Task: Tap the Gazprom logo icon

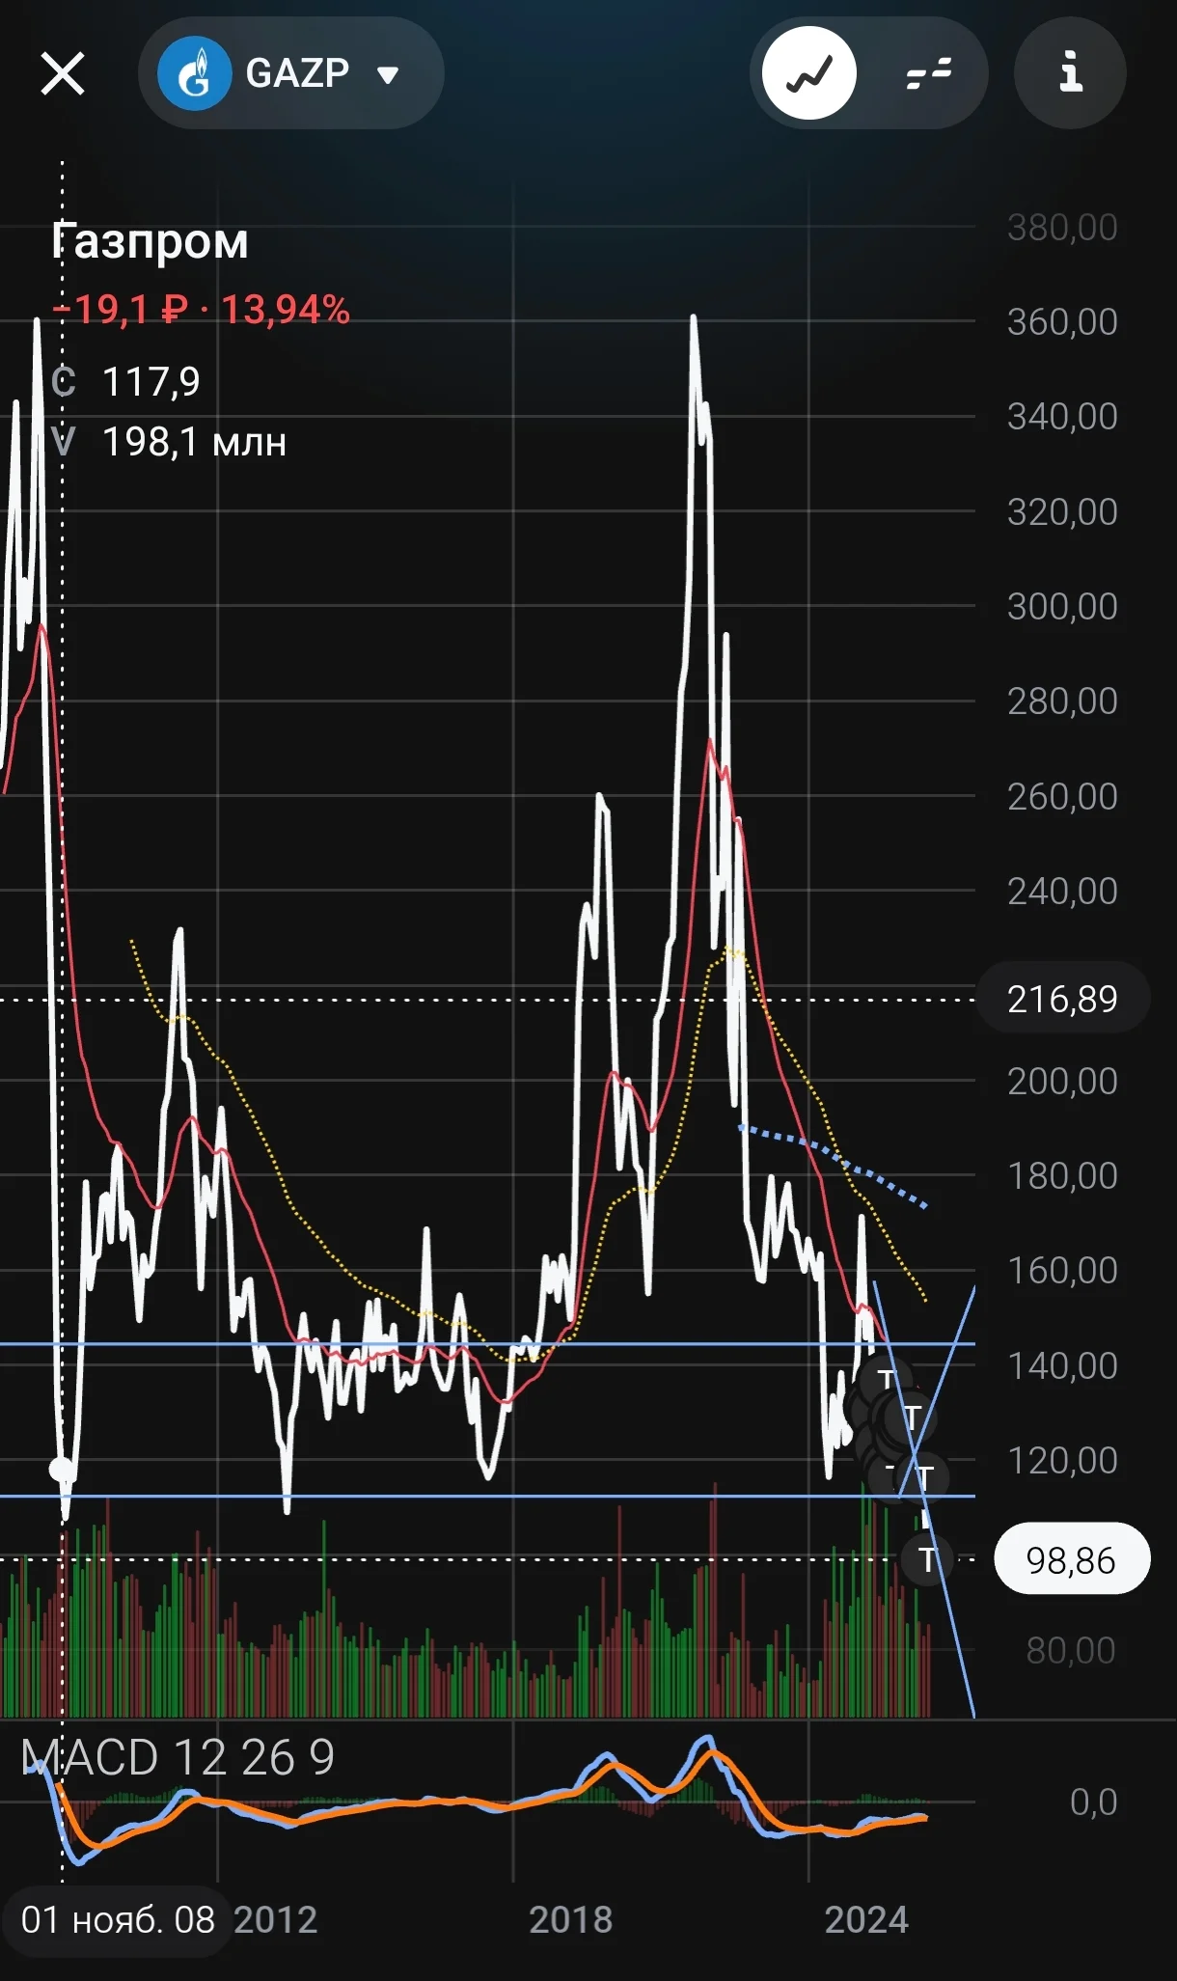Action: pyautogui.click(x=195, y=73)
